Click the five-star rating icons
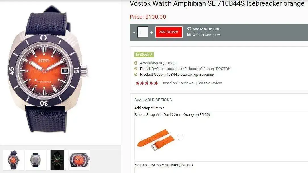 click(x=147, y=83)
